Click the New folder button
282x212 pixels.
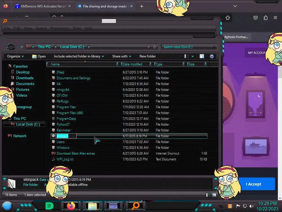[x=148, y=56]
